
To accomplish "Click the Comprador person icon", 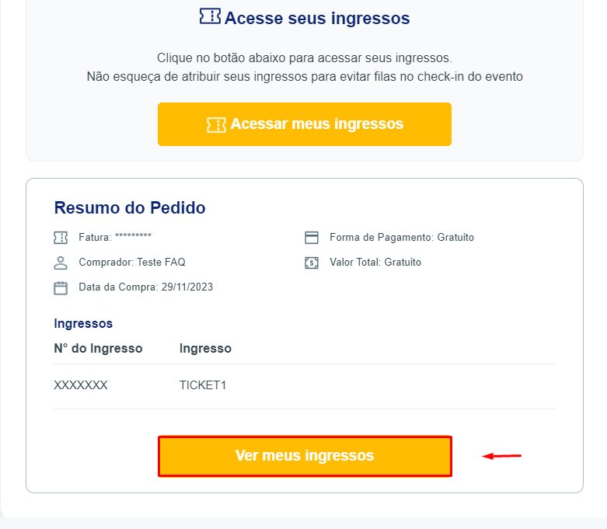I will (61, 263).
